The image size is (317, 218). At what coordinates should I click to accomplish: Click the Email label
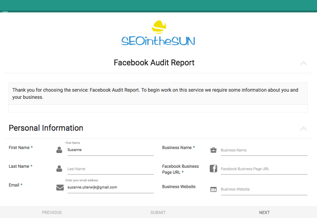tap(16, 185)
